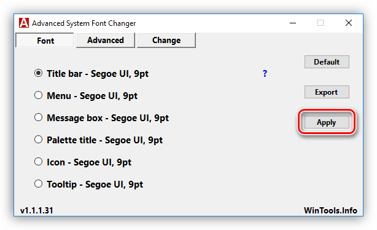Click the v1.1.1.31 version label
The width and height of the screenshot is (377, 230).
click(37, 210)
